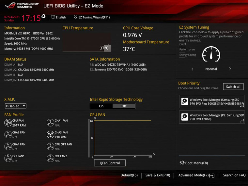Select Windows Boot Manager 970 EVO Plus entry

(x=212, y=101)
